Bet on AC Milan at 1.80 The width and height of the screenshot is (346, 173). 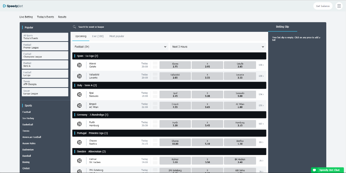[240, 106]
